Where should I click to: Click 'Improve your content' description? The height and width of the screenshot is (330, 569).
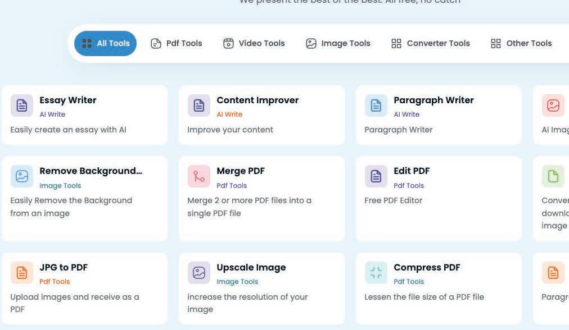(x=230, y=130)
